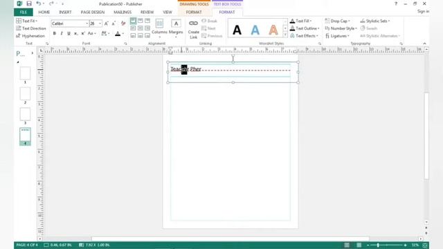Increase font size with the grow font icon
This screenshot has height=249, width=443.
tap(106, 24)
